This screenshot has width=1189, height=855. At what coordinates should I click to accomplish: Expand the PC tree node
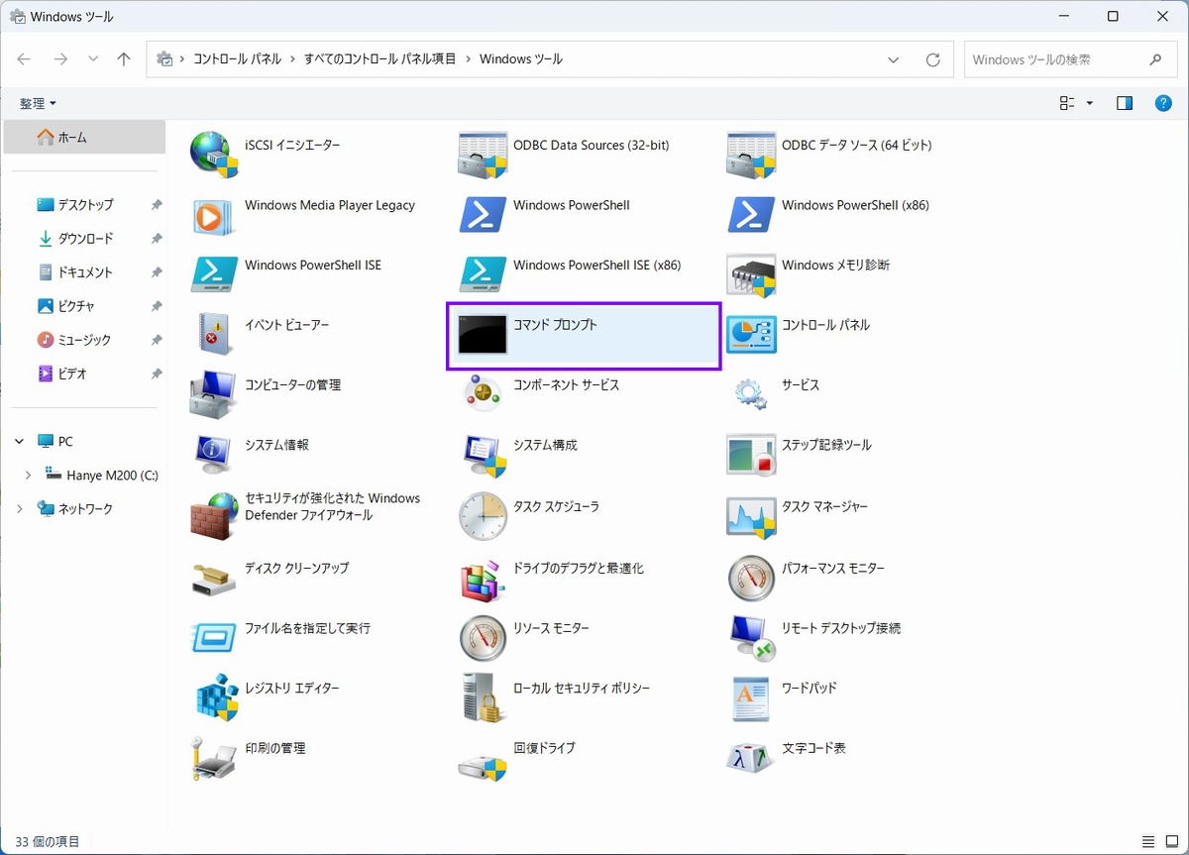(x=20, y=441)
